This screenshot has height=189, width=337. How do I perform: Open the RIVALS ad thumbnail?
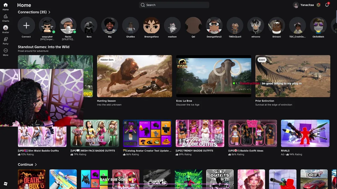[305, 133]
